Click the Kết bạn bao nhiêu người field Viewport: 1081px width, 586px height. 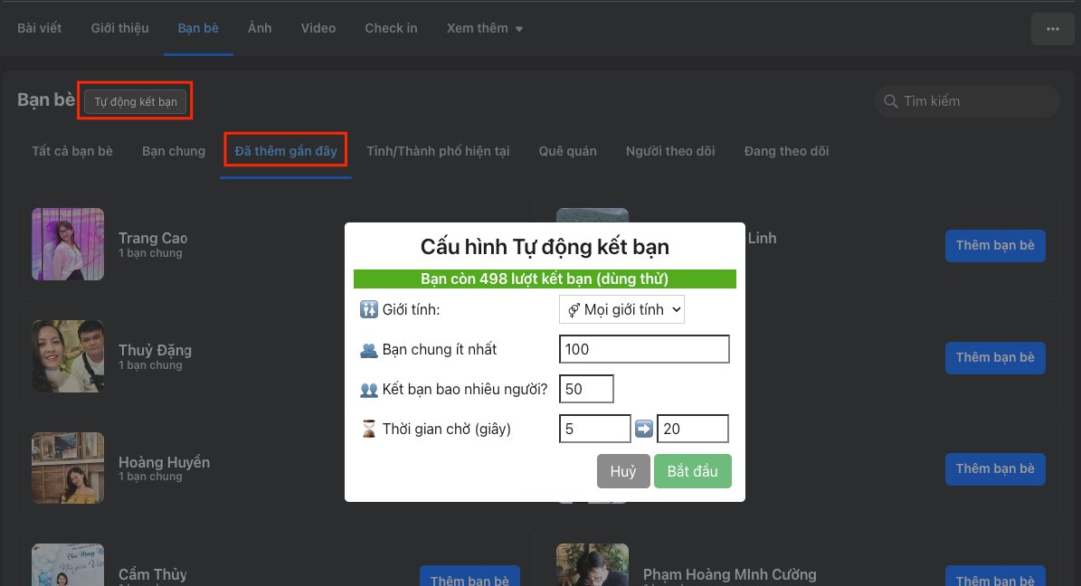[x=586, y=389]
